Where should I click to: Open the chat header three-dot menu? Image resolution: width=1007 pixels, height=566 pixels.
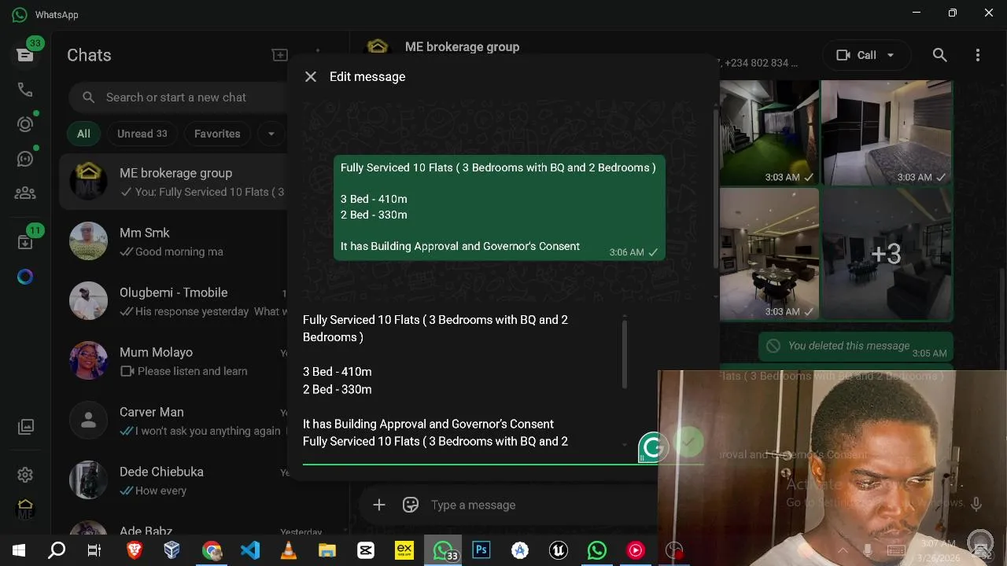pos(978,55)
